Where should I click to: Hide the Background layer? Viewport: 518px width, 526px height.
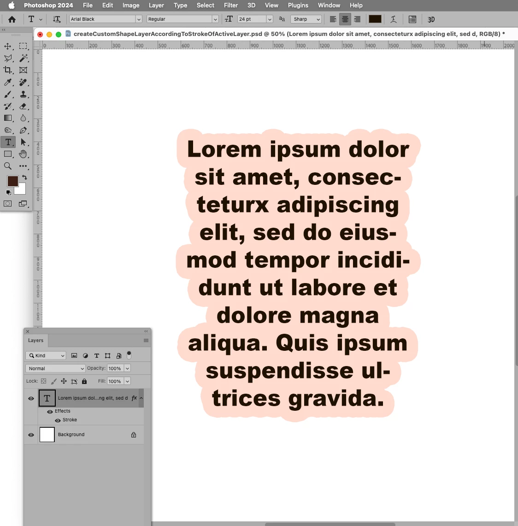(x=31, y=435)
